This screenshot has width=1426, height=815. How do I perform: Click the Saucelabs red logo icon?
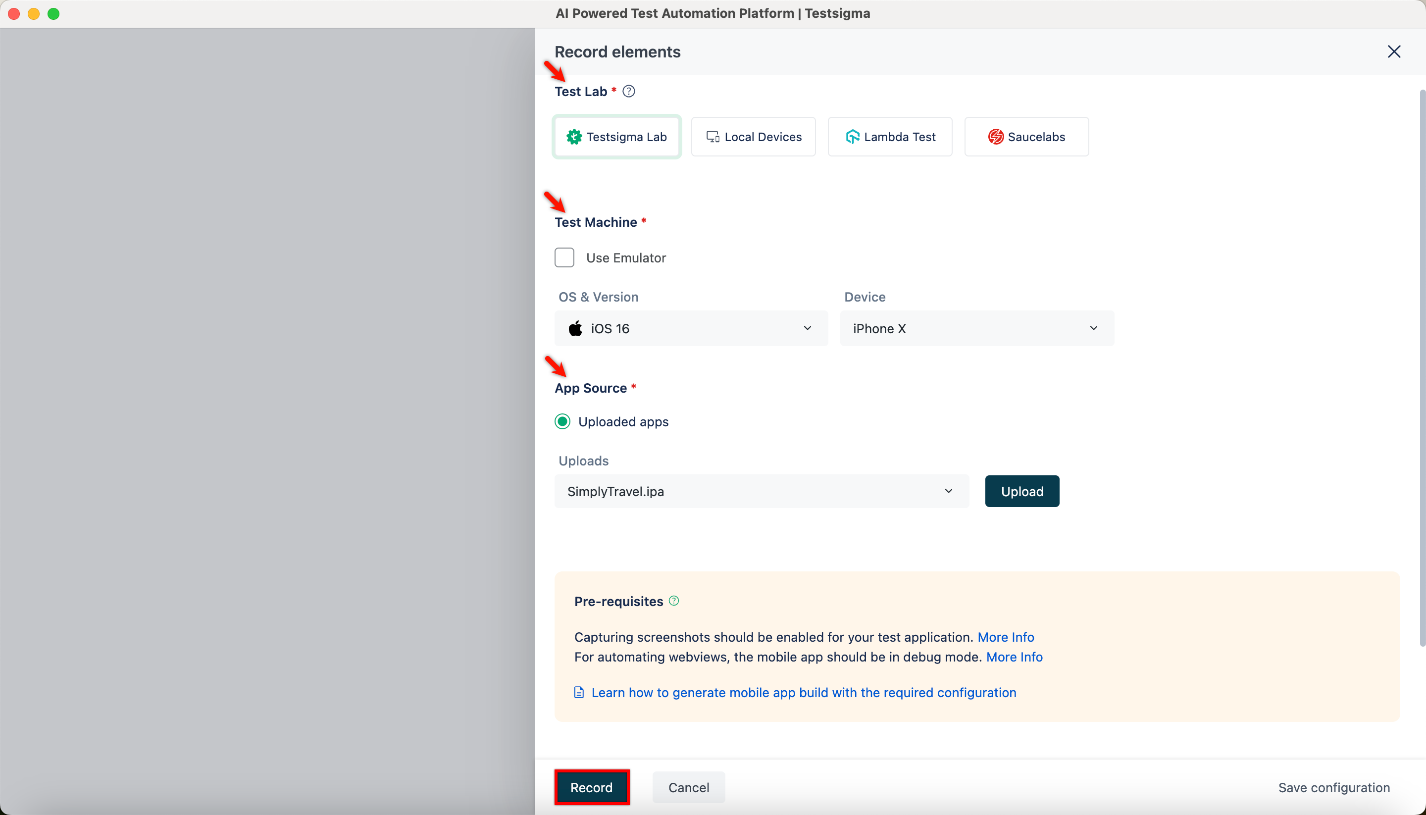(996, 137)
